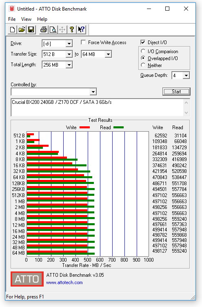Click the New document toolbar icon
The height and width of the screenshot is (307, 202).
point(12,29)
